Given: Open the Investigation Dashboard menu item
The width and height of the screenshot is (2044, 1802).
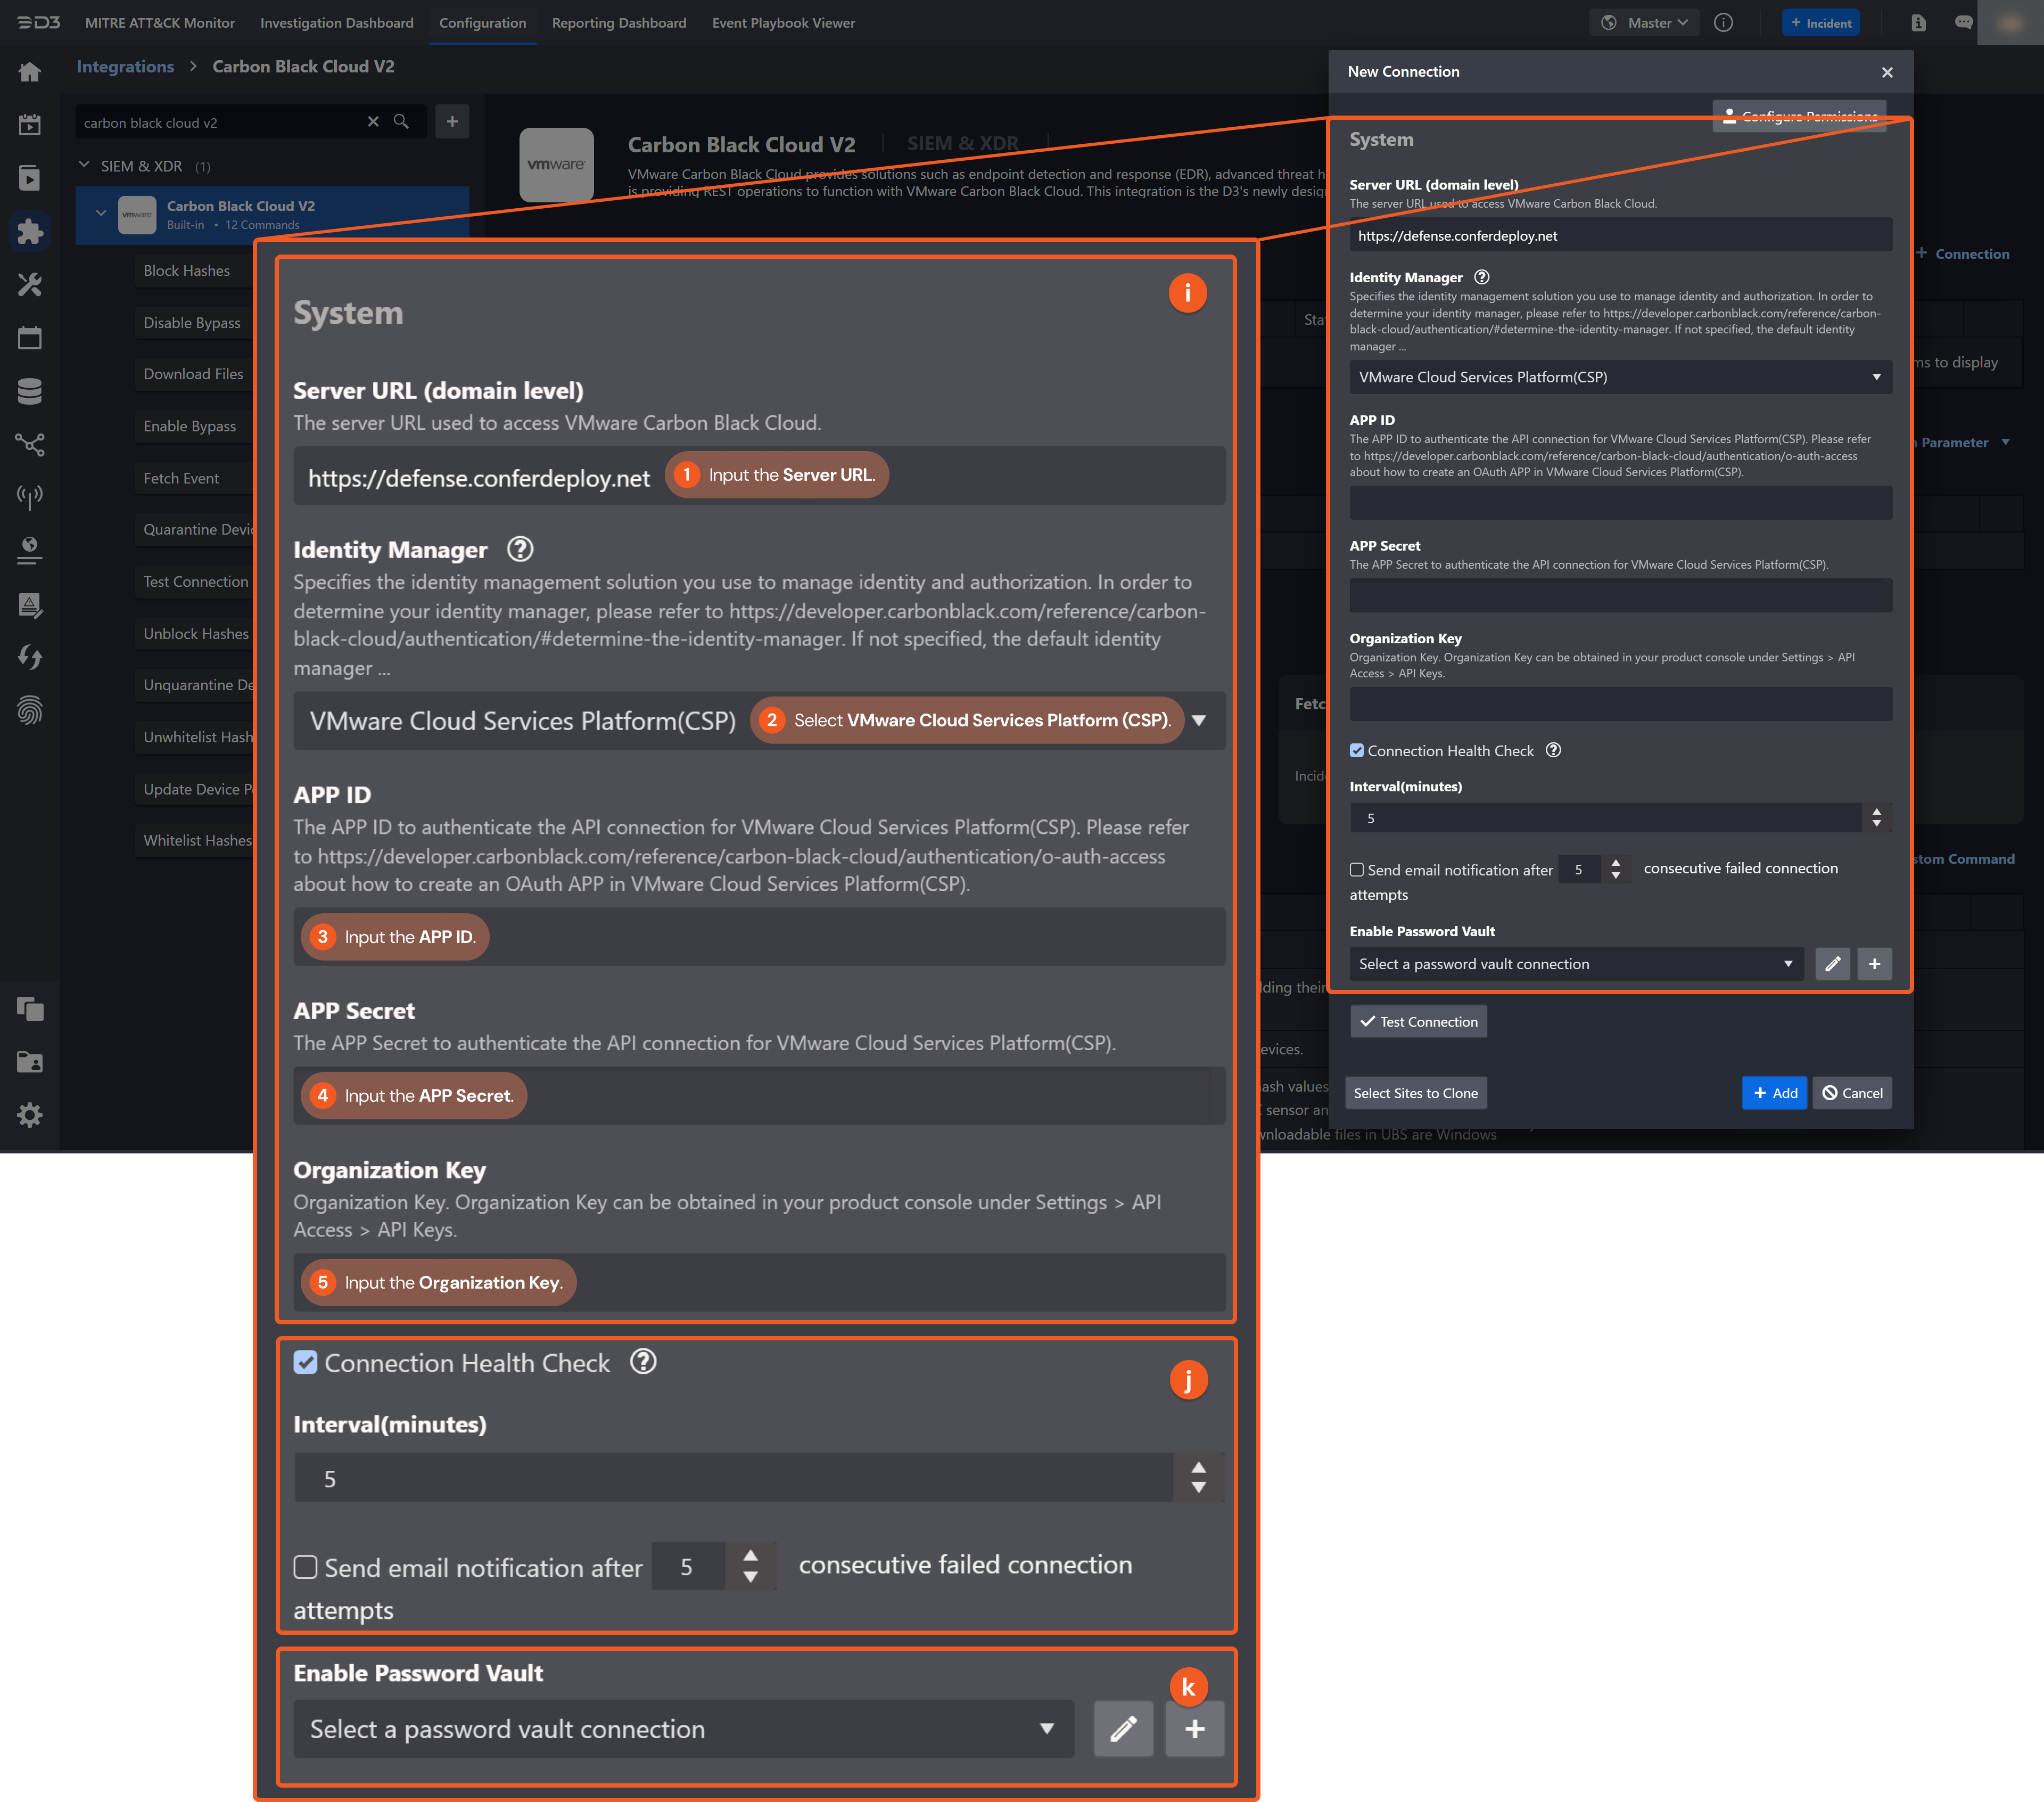Looking at the screenshot, I should coord(336,22).
